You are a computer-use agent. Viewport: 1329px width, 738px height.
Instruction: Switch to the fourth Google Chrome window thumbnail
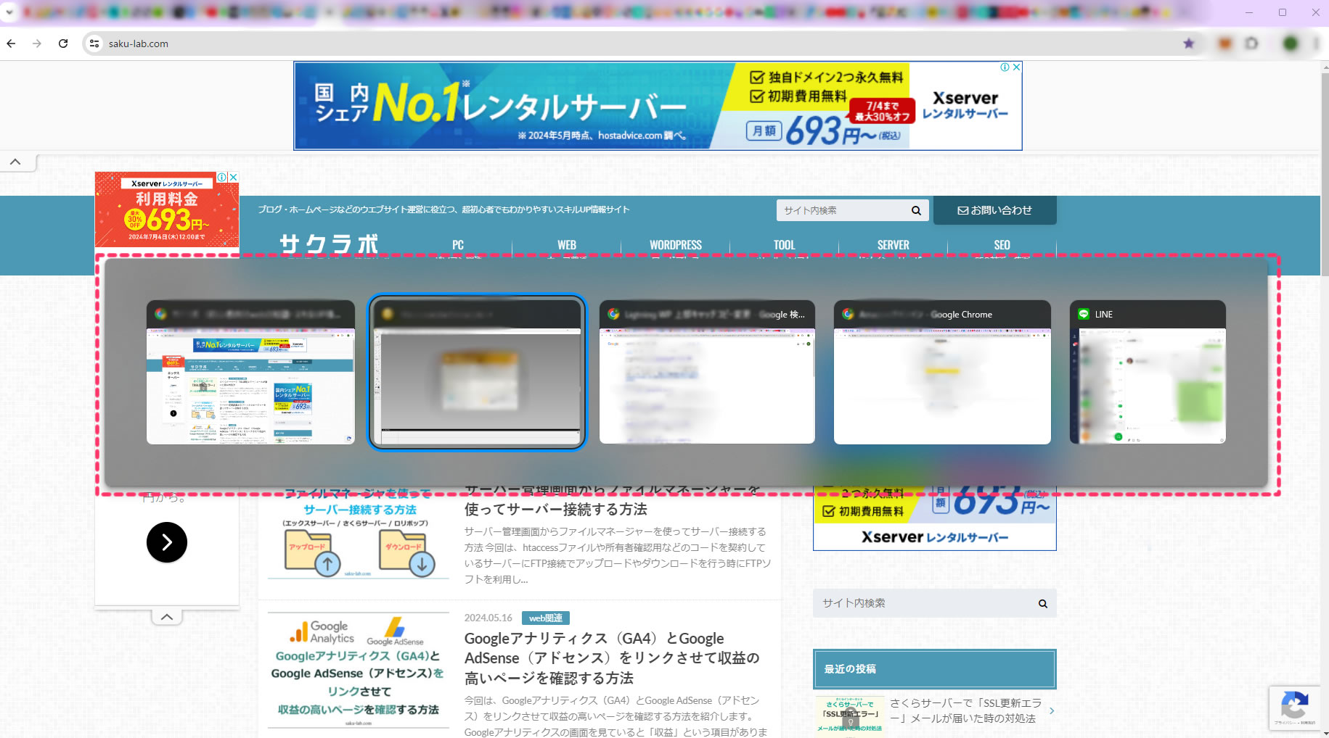942,372
